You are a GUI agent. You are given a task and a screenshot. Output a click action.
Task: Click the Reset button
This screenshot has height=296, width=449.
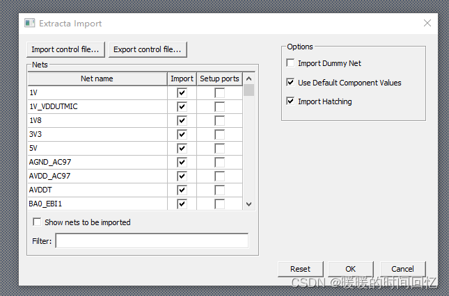[301, 269]
